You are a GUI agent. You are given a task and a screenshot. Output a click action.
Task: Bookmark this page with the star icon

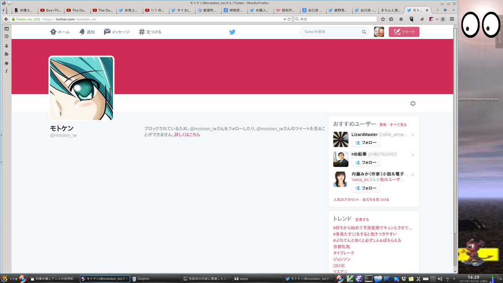pyautogui.click(x=383, y=19)
